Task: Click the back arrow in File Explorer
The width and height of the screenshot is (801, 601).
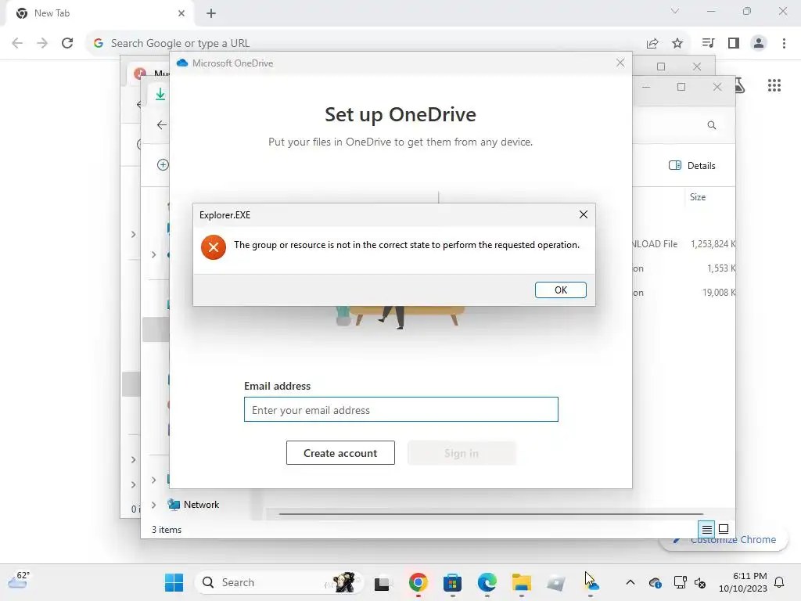Action: 162,124
